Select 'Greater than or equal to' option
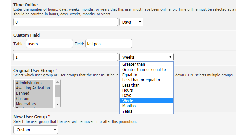 (x=144, y=70)
